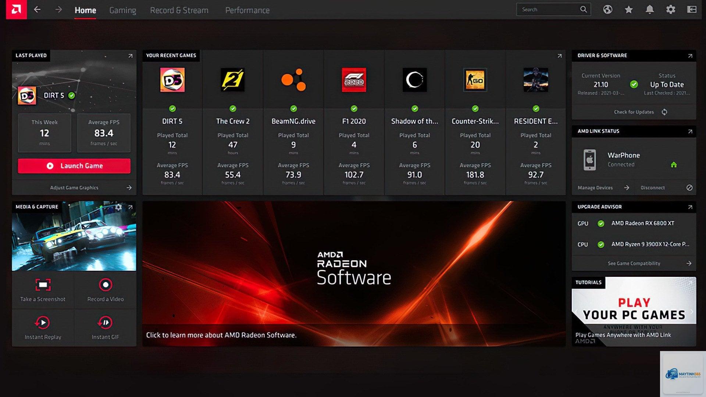Viewport: 706px width, 397px height.
Task: Click Average FPS 83.4 in Last Played
Action: [104, 133]
